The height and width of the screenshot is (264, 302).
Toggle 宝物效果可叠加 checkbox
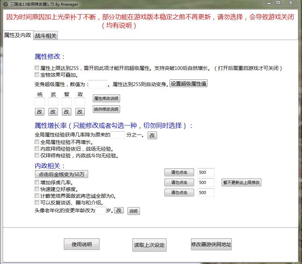tap(37, 75)
